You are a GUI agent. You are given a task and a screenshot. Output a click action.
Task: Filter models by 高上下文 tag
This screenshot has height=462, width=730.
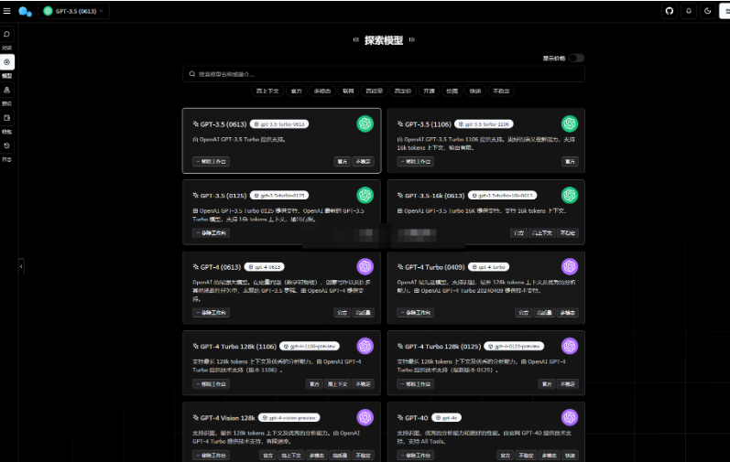click(x=267, y=91)
